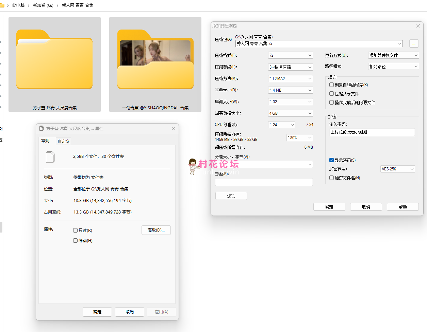Switch to the 常规 tab
The width and height of the screenshot is (427, 332).
click(x=45, y=141)
